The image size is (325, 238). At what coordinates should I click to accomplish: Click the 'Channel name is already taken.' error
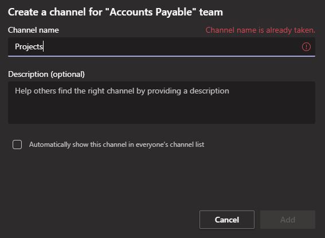point(260,30)
